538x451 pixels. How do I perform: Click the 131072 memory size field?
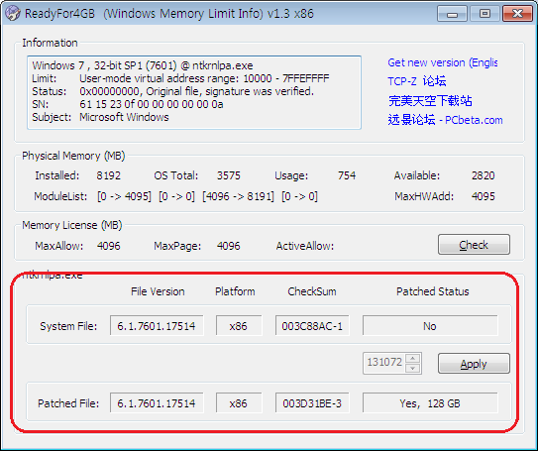click(384, 363)
